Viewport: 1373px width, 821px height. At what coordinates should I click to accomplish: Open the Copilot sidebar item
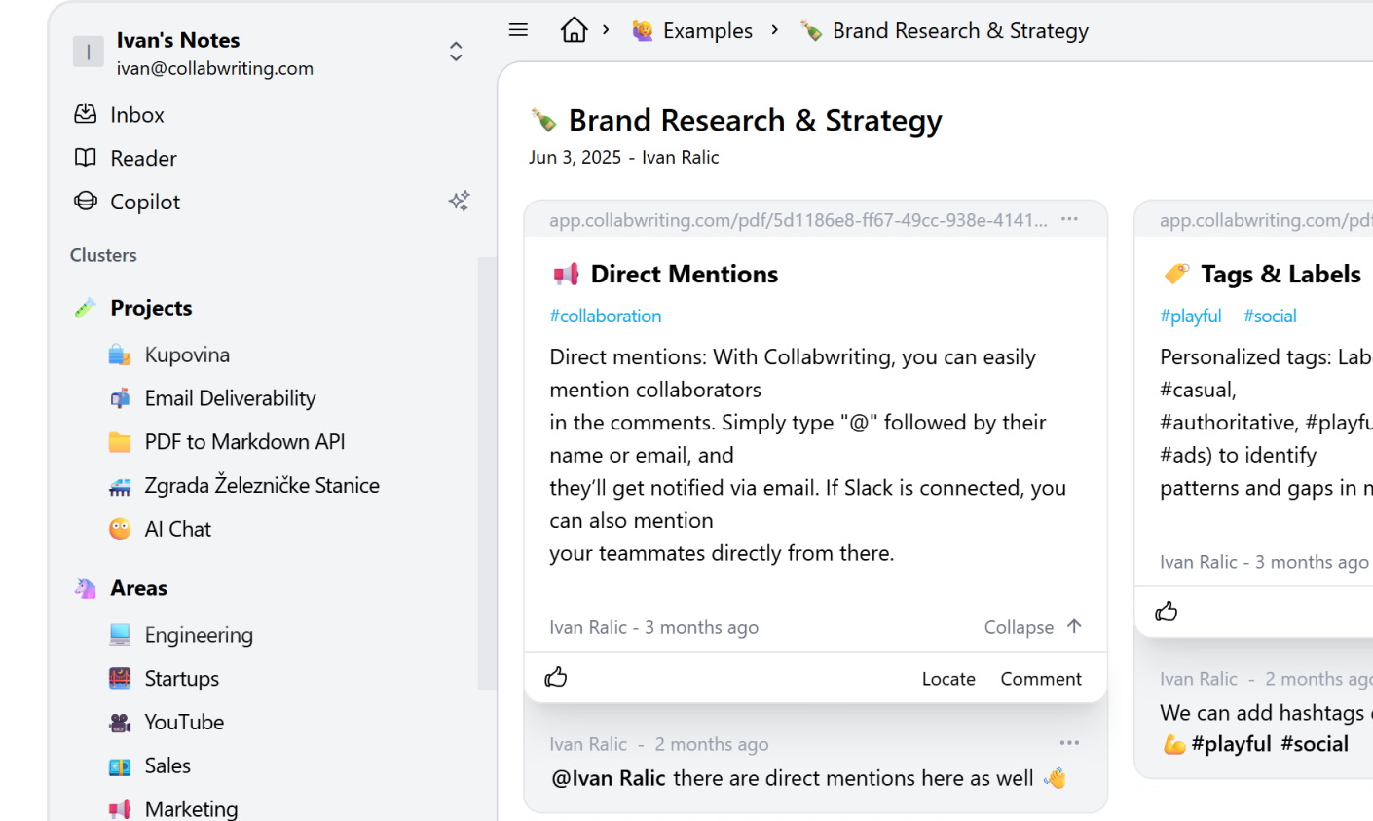[145, 202]
